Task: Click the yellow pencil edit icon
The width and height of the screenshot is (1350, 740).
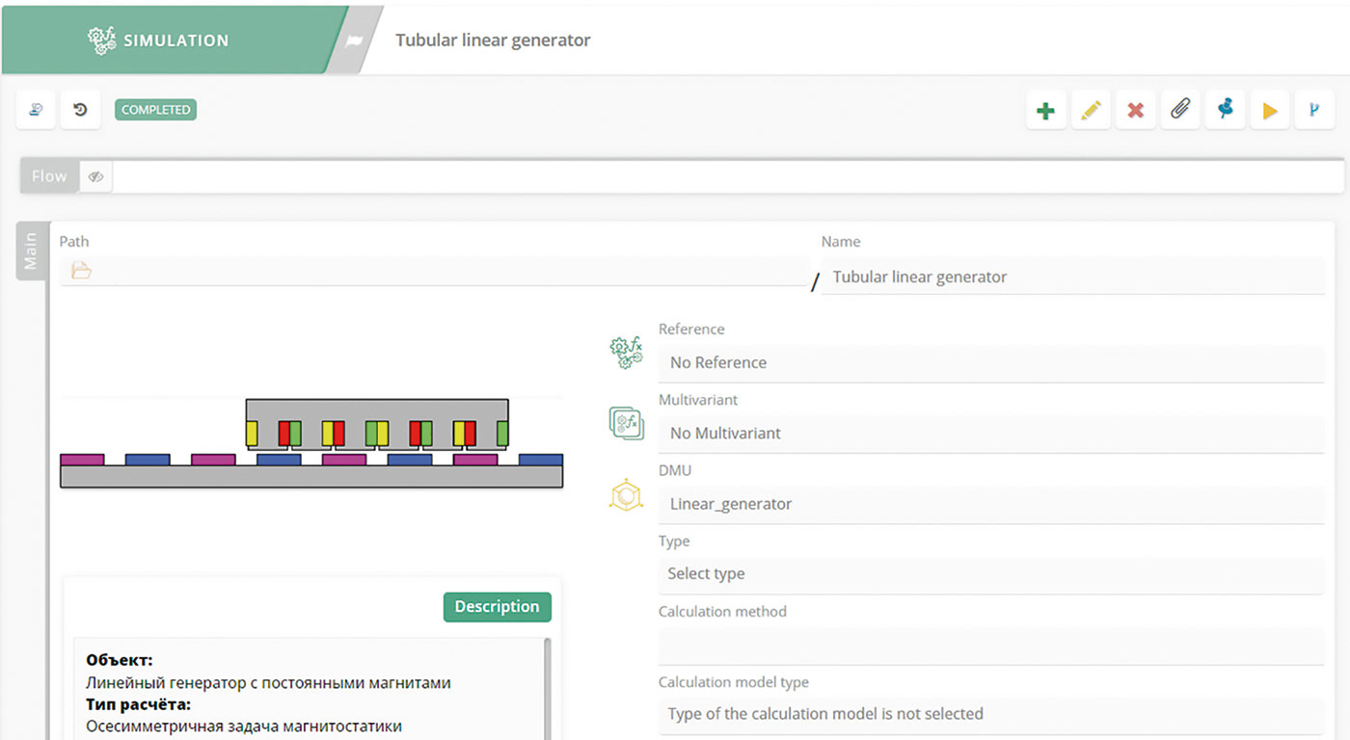Action: click(1091, 111)
